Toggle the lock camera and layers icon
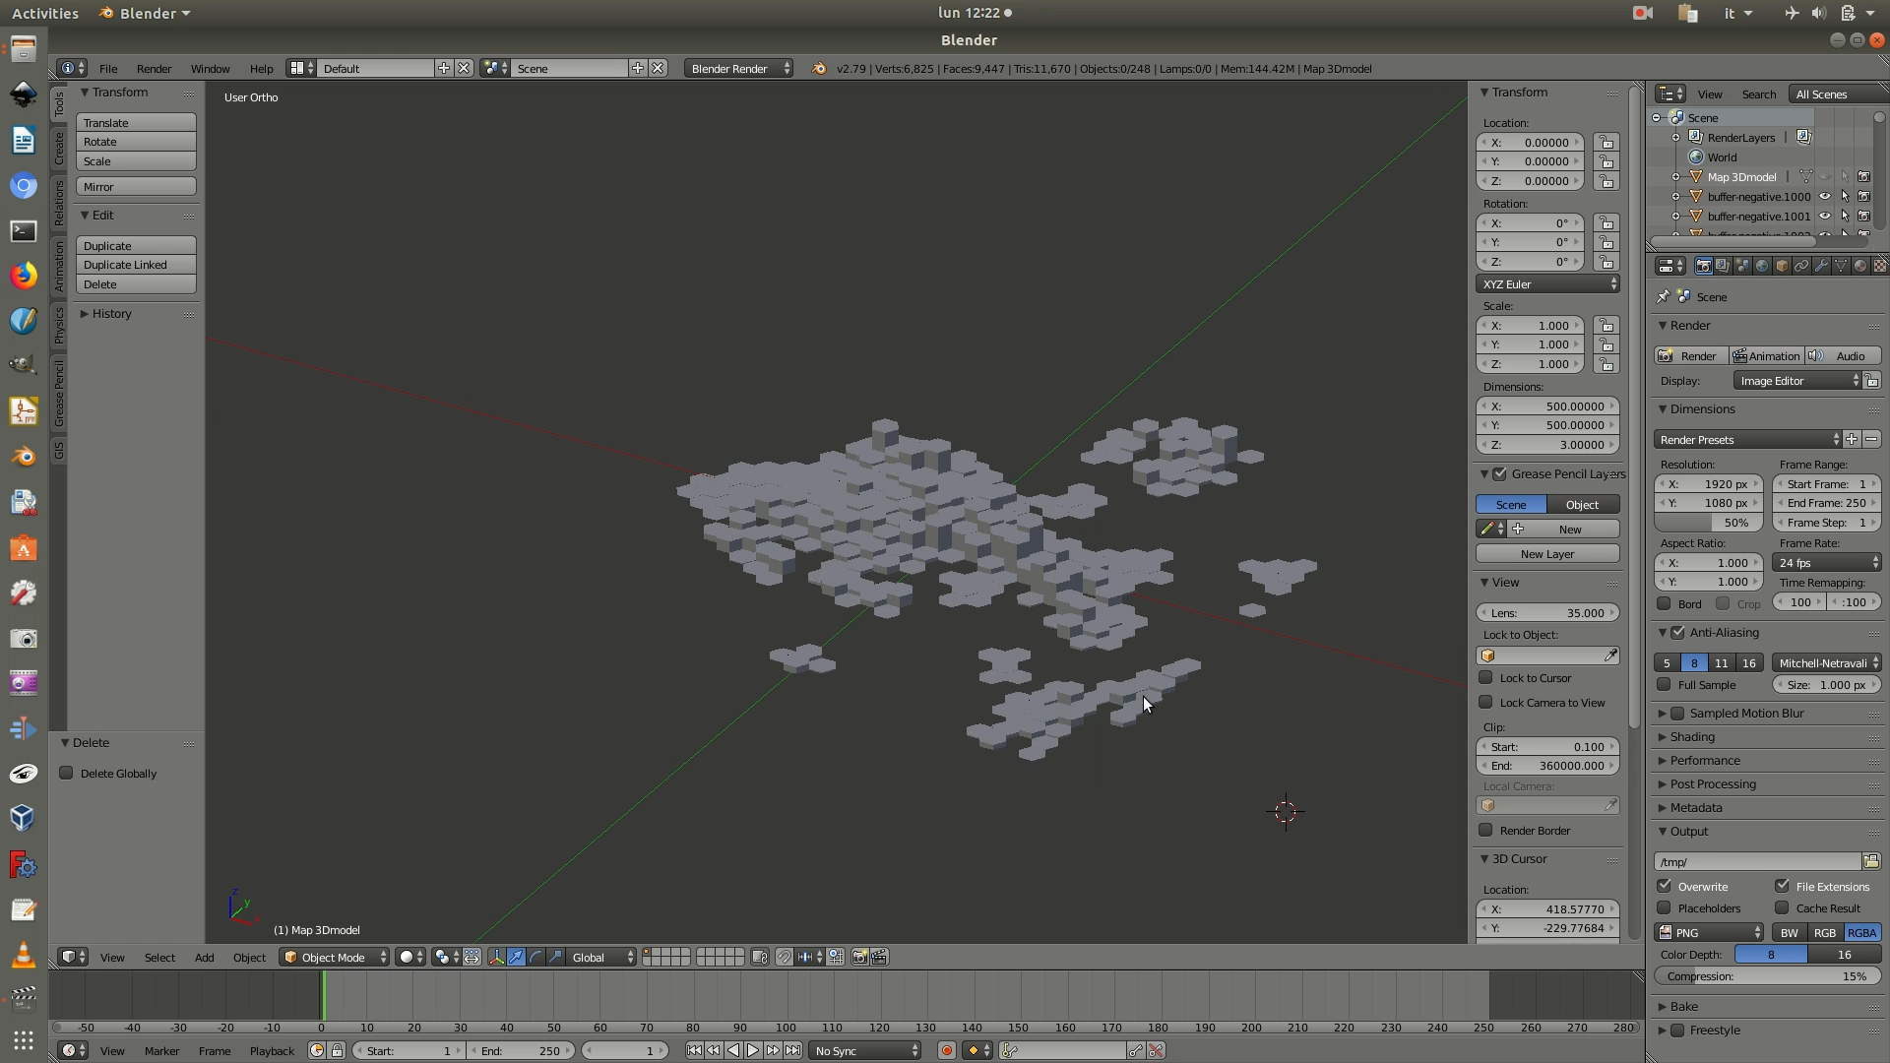 [x=759, y=957]
